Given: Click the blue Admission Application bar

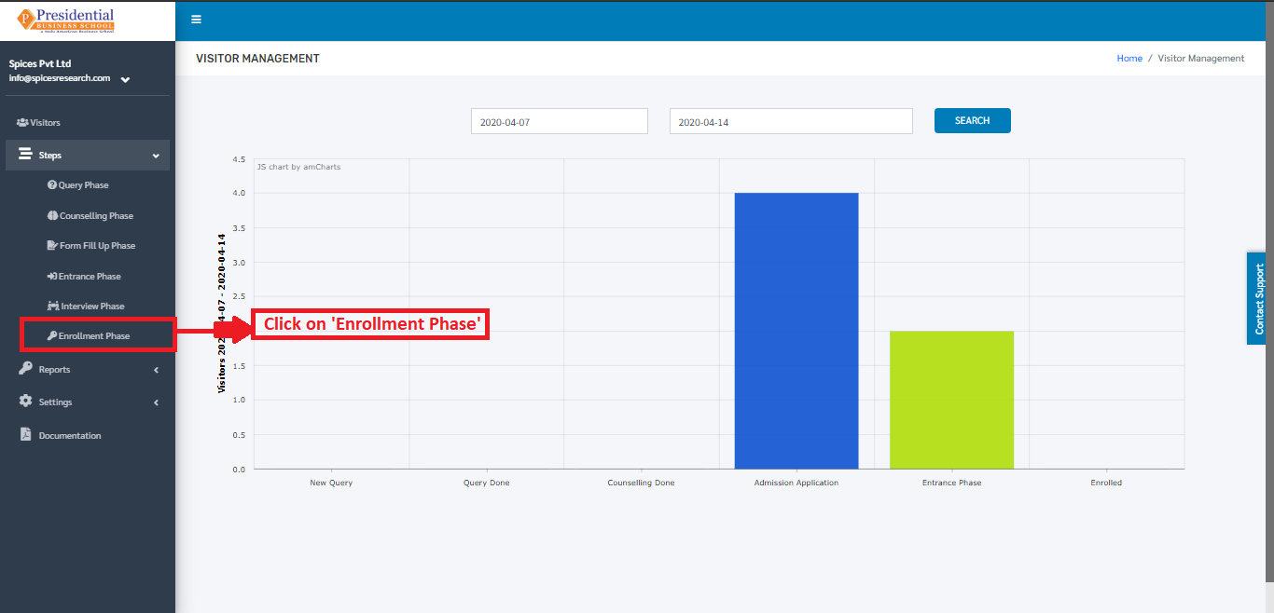Looking at the screenshot, I should click(x=796, y=331).
